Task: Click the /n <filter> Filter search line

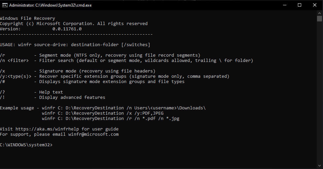Action: pyautogui.click(x=126, y=60)
